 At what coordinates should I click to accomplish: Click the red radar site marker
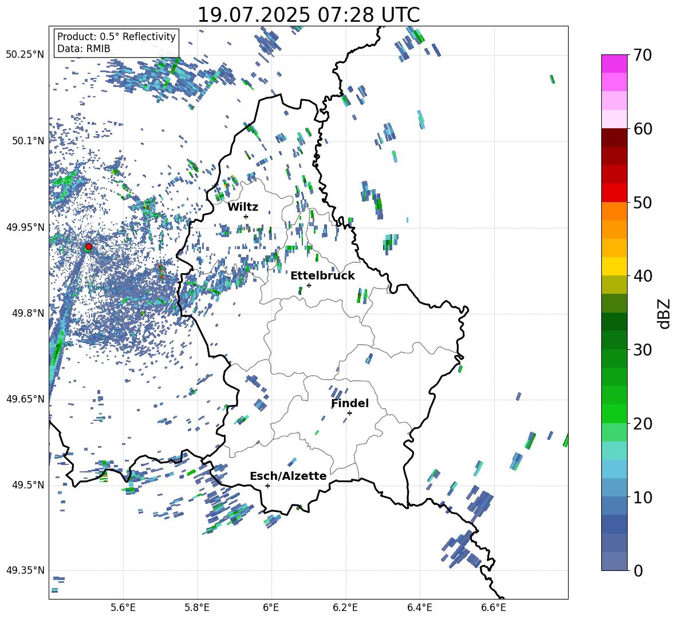[x=89, y=246]
